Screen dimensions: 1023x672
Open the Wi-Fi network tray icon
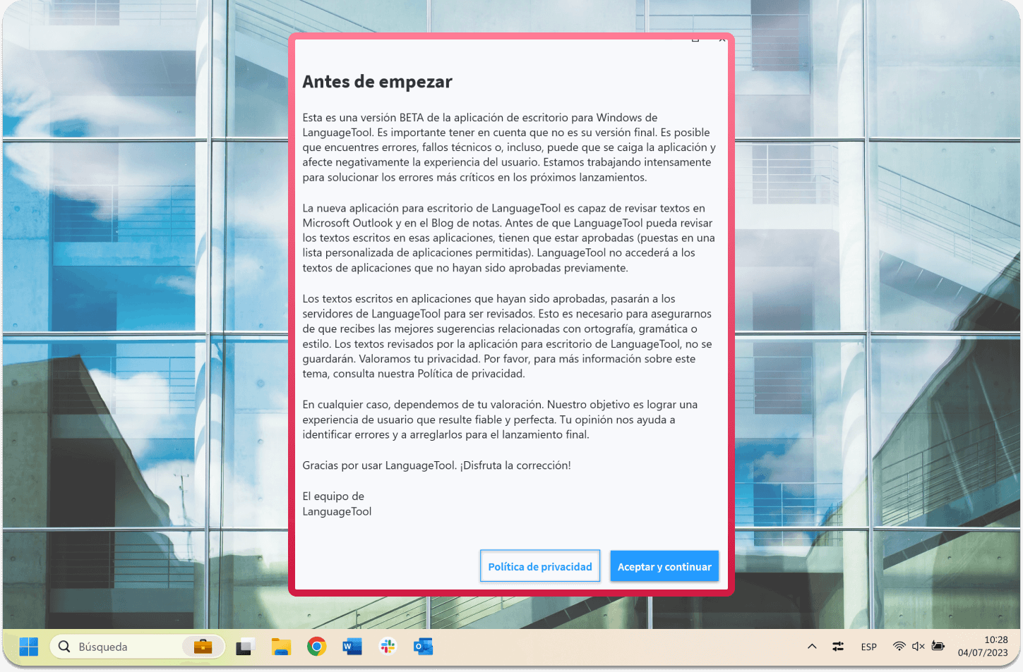[899, 647]
